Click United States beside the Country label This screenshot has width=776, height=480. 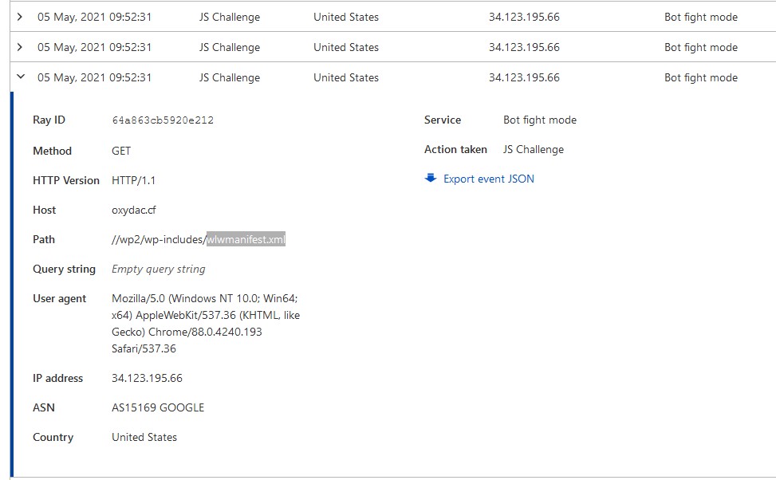144,437
